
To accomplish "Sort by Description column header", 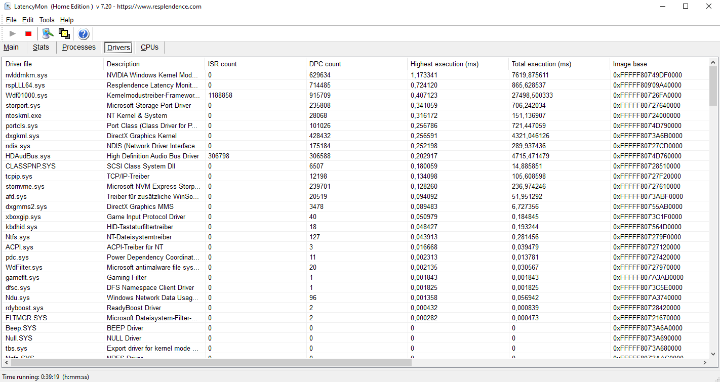I will [x=154, y=64].
